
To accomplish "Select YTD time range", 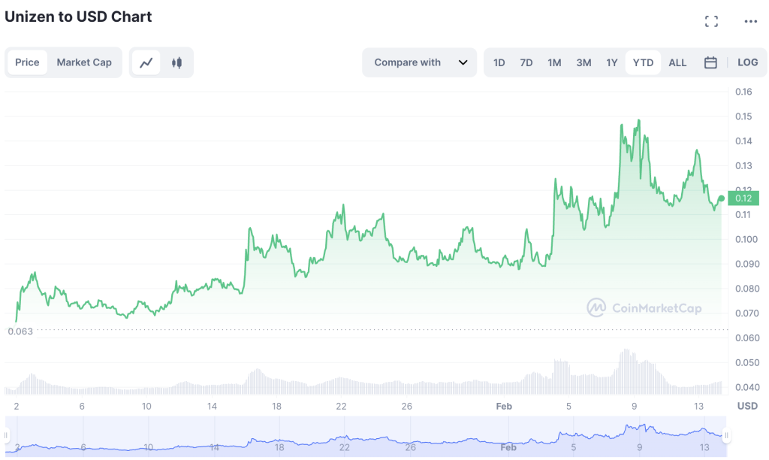I will tap(643, 63).
